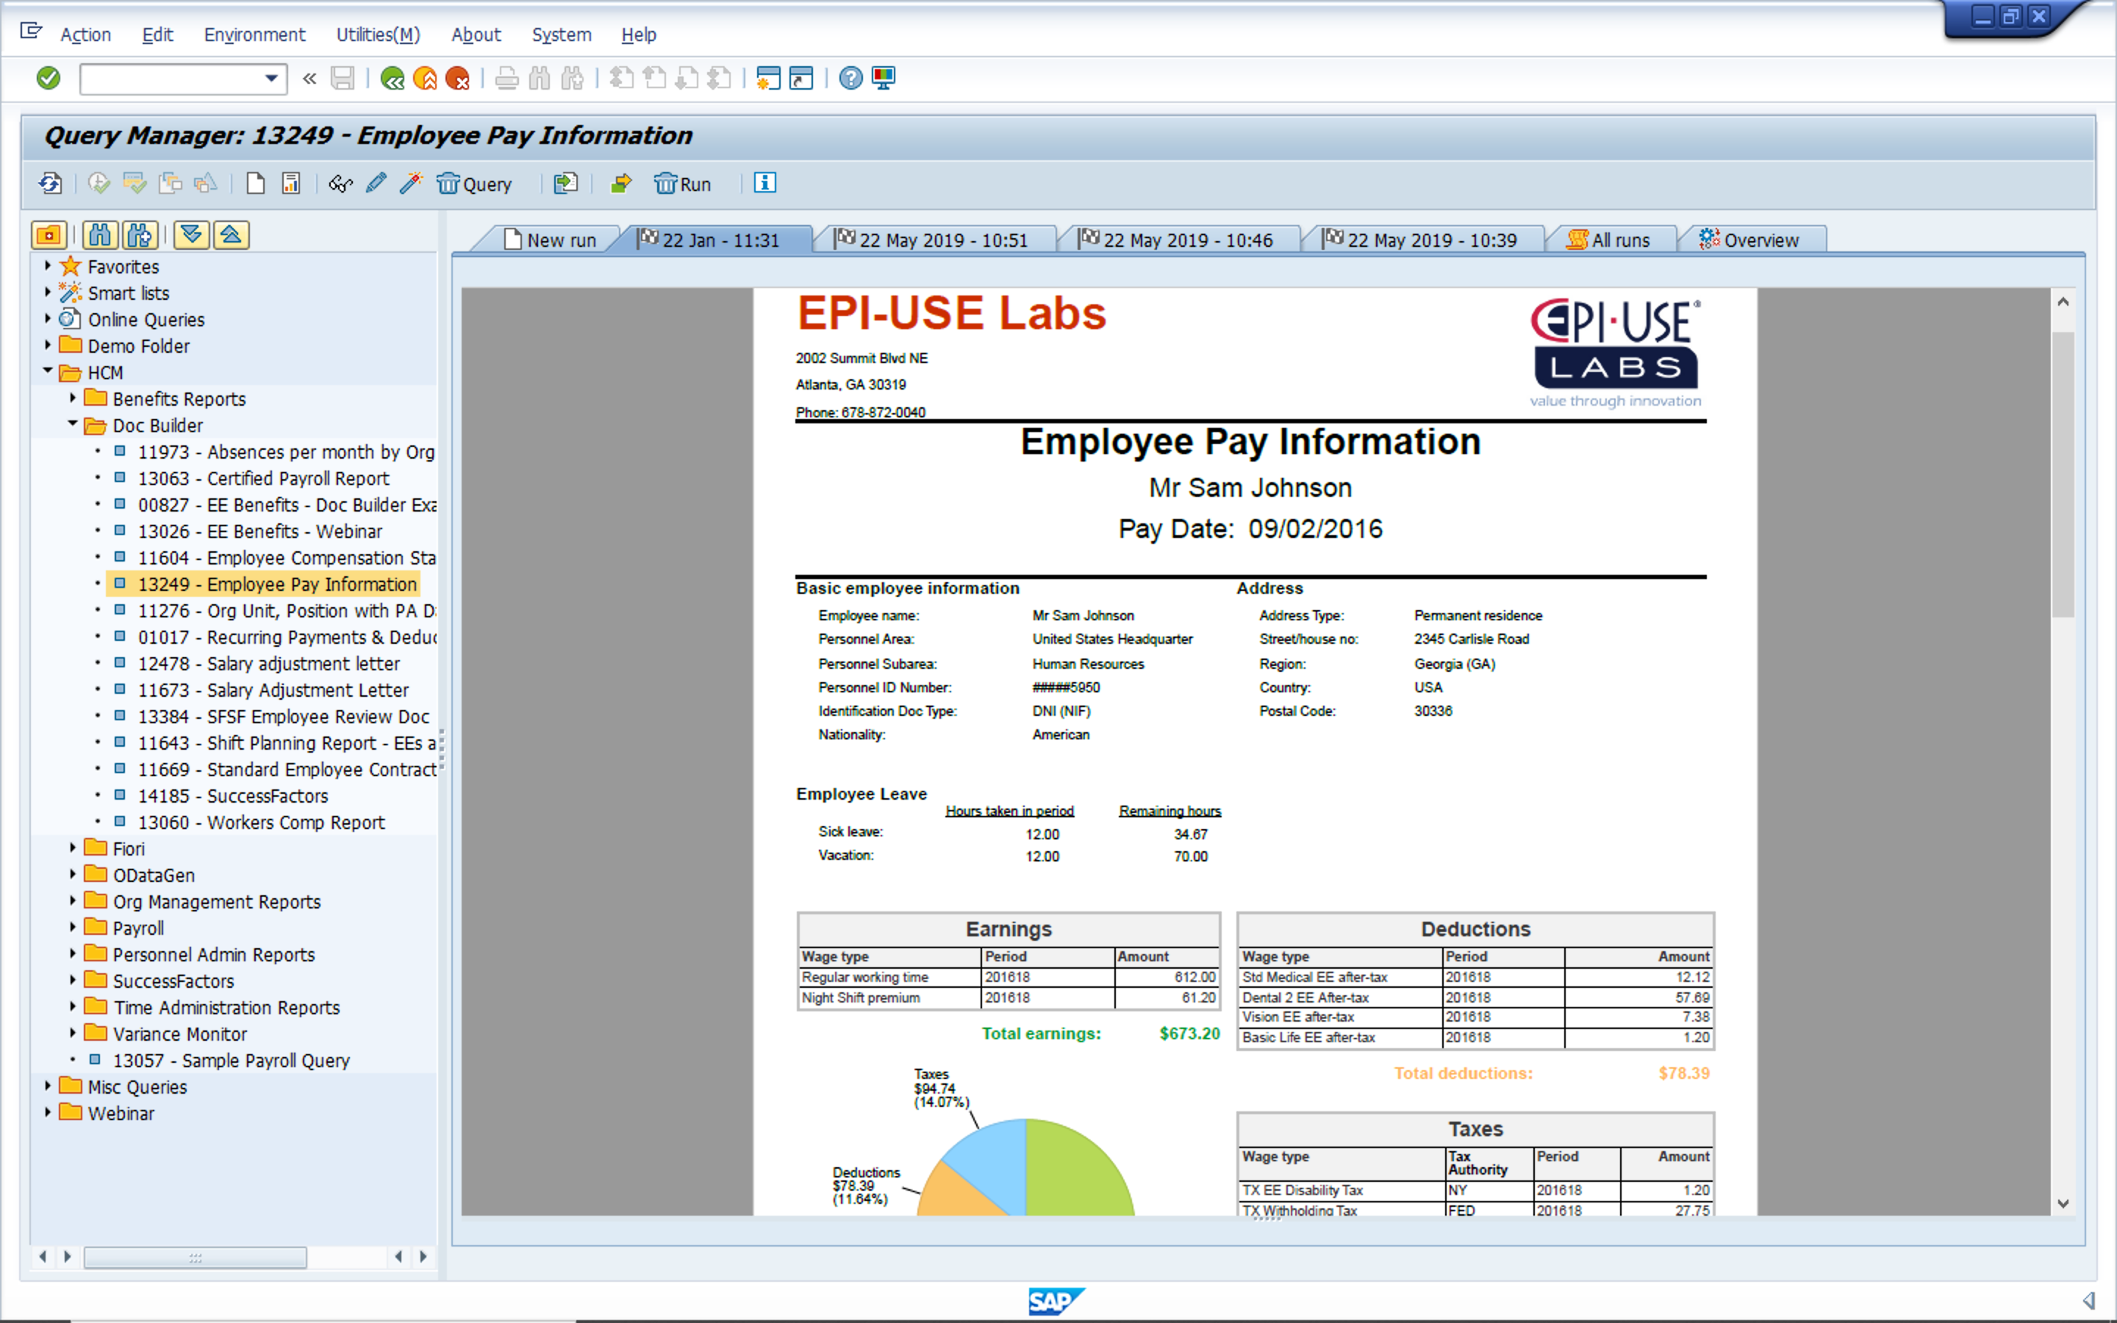Expand the Online Queries node
This screenshot has height=1323, width=2117.
click(x=47, y=318)
